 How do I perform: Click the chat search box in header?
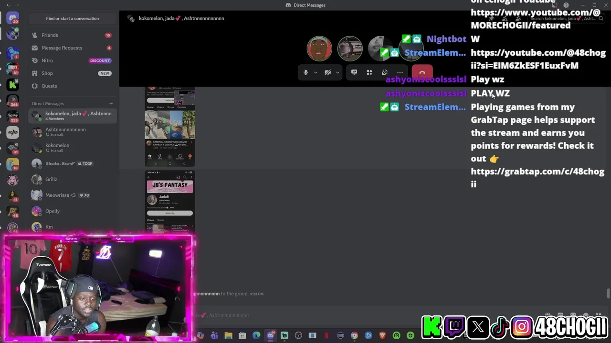pyautogui.click(x=567, y=19)
